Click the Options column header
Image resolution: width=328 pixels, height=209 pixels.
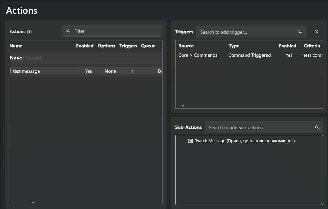(106, 46)
